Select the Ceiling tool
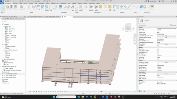 [x=38, y=7]
